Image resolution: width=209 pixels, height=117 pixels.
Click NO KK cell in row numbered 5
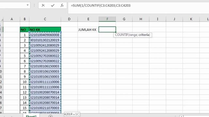[x=45, y=56]
